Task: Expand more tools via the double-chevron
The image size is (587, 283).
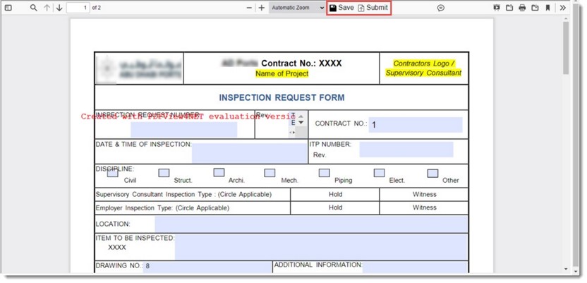Action: (562, 8)
